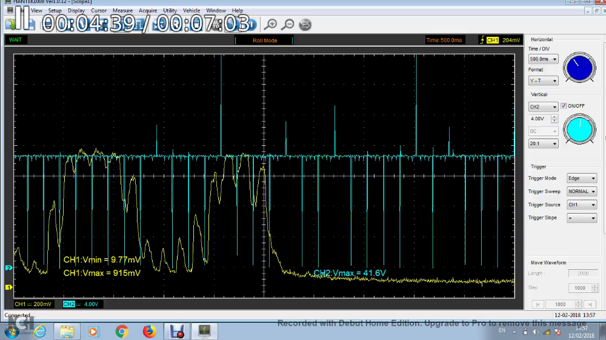Open Firefox from the taskbar

tap(149, 332)
